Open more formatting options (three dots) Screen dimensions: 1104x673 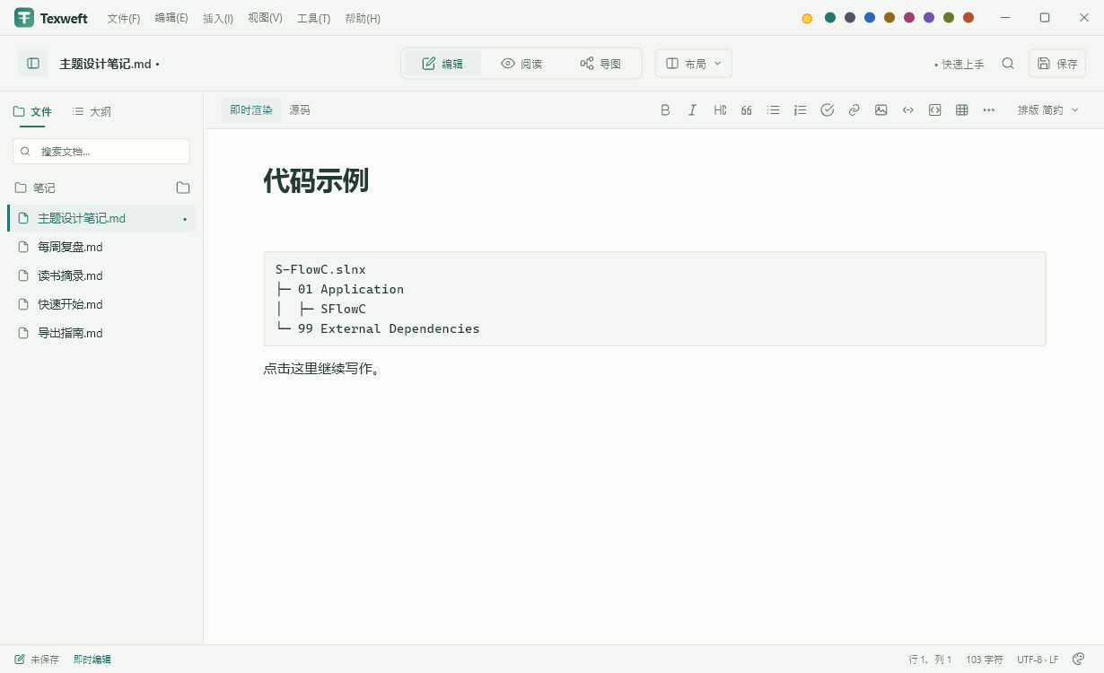989,110
